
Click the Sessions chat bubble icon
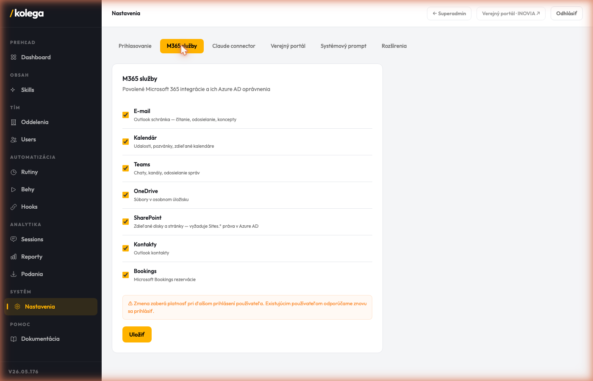click(x=14, y=239)
